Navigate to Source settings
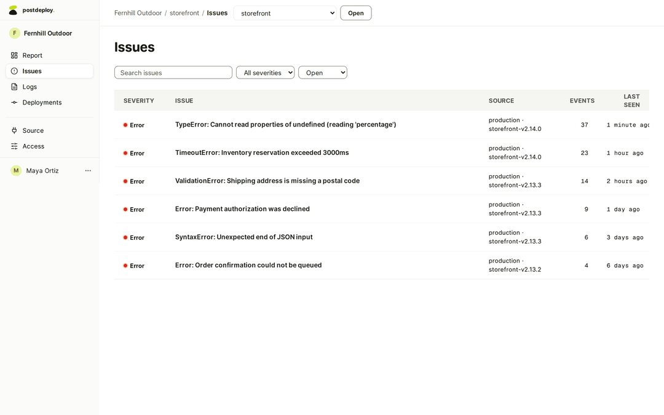The height and width of the screenshot is (415, 664). coord(50,130)
